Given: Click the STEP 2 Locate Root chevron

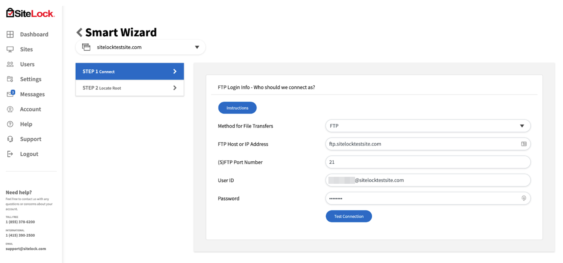Looking at the screenshot, I should (x=175, y=88).
